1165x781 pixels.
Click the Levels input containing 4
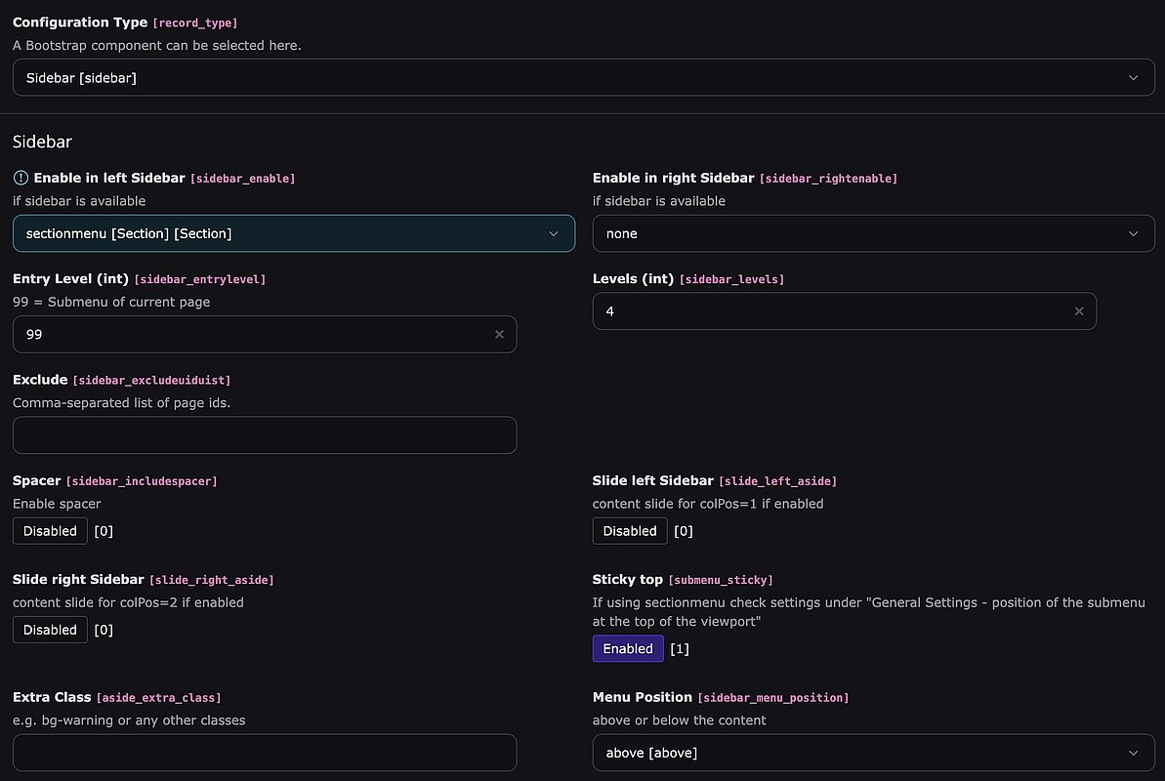[x=830, y=311]
